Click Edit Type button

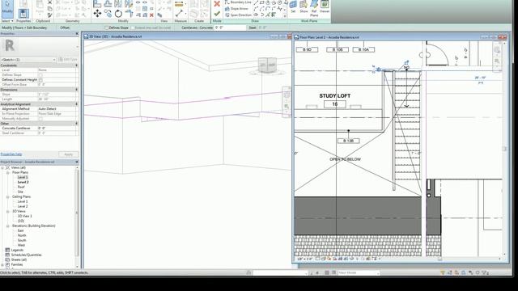68,59
